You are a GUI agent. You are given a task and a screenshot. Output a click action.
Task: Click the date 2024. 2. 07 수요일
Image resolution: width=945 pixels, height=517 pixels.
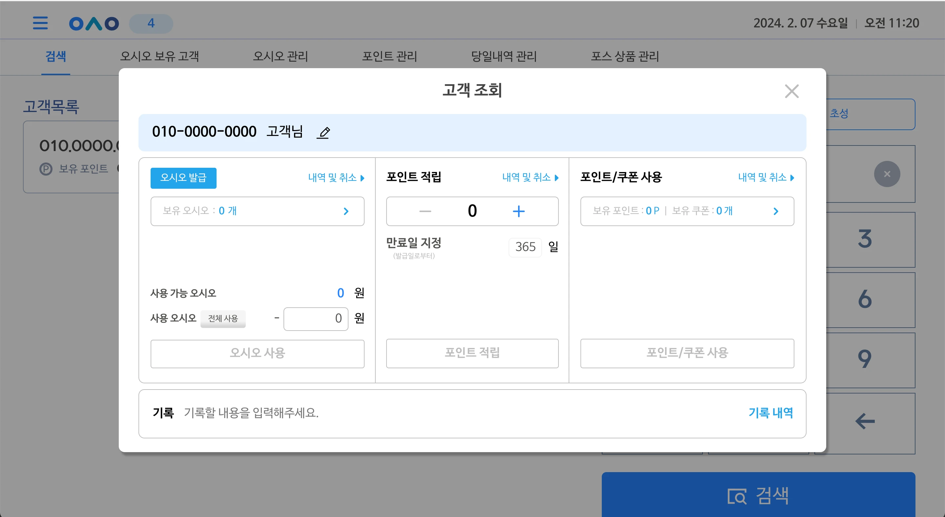[x=801, y=23]
